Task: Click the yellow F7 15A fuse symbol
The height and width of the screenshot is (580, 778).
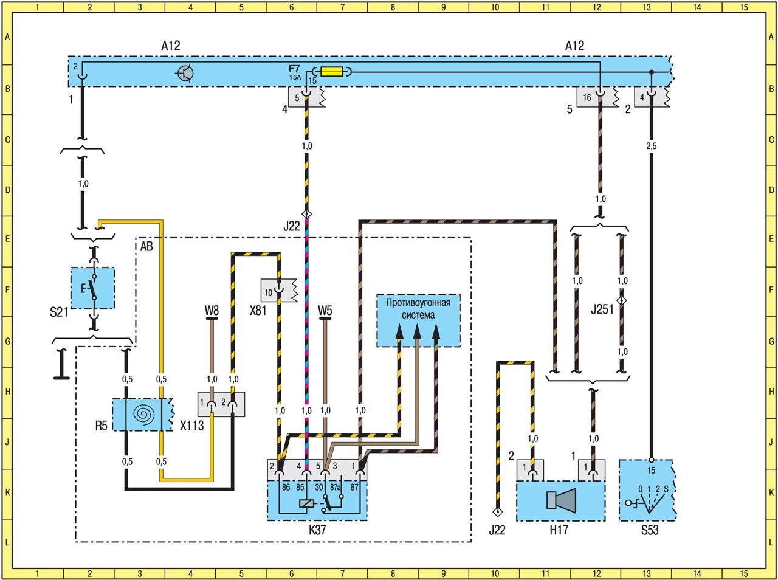Action: coord(332,72)
